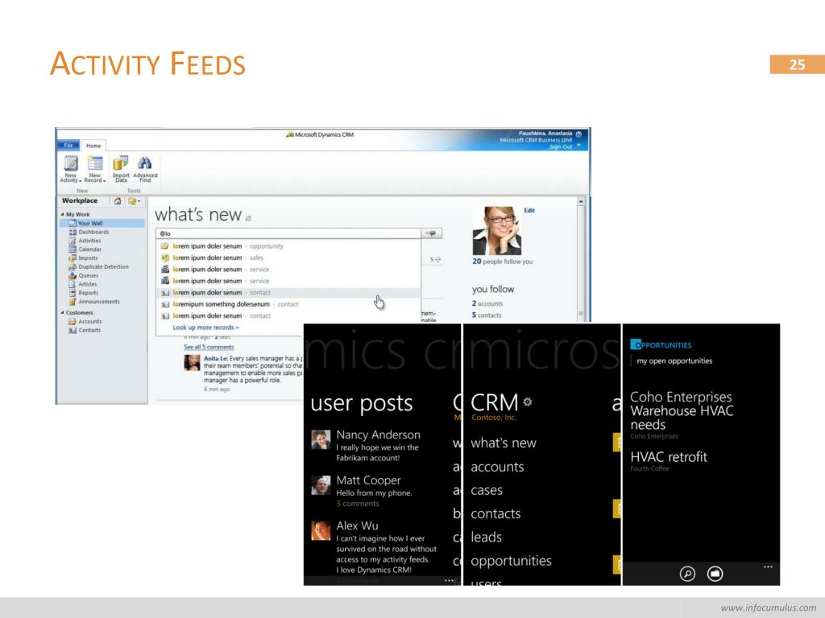Open the Workplace favorites dropdown icon
Image resolution: width=825 pixels, height=618 pixels.
pyautogui.click(x=134, y=200)
